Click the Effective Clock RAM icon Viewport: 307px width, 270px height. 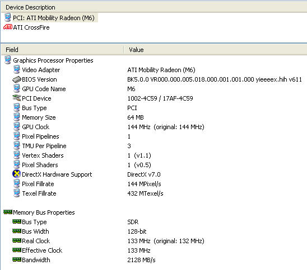(x=17, y=250)
